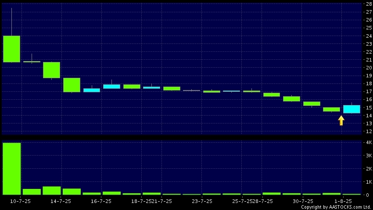Click the 1K volume axis label
This screenshot has height=210, width=373.
(x=369, y=182)
